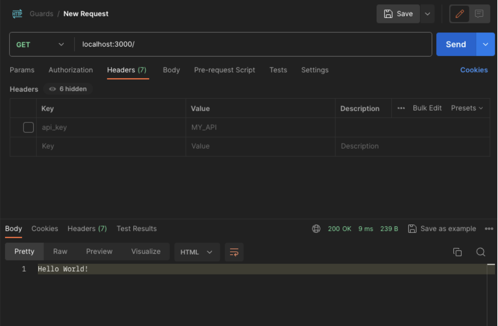The width and height of the screenshot is (498, 326).
Task: Click the copy response body icon
Action: (x=457, y=252)
